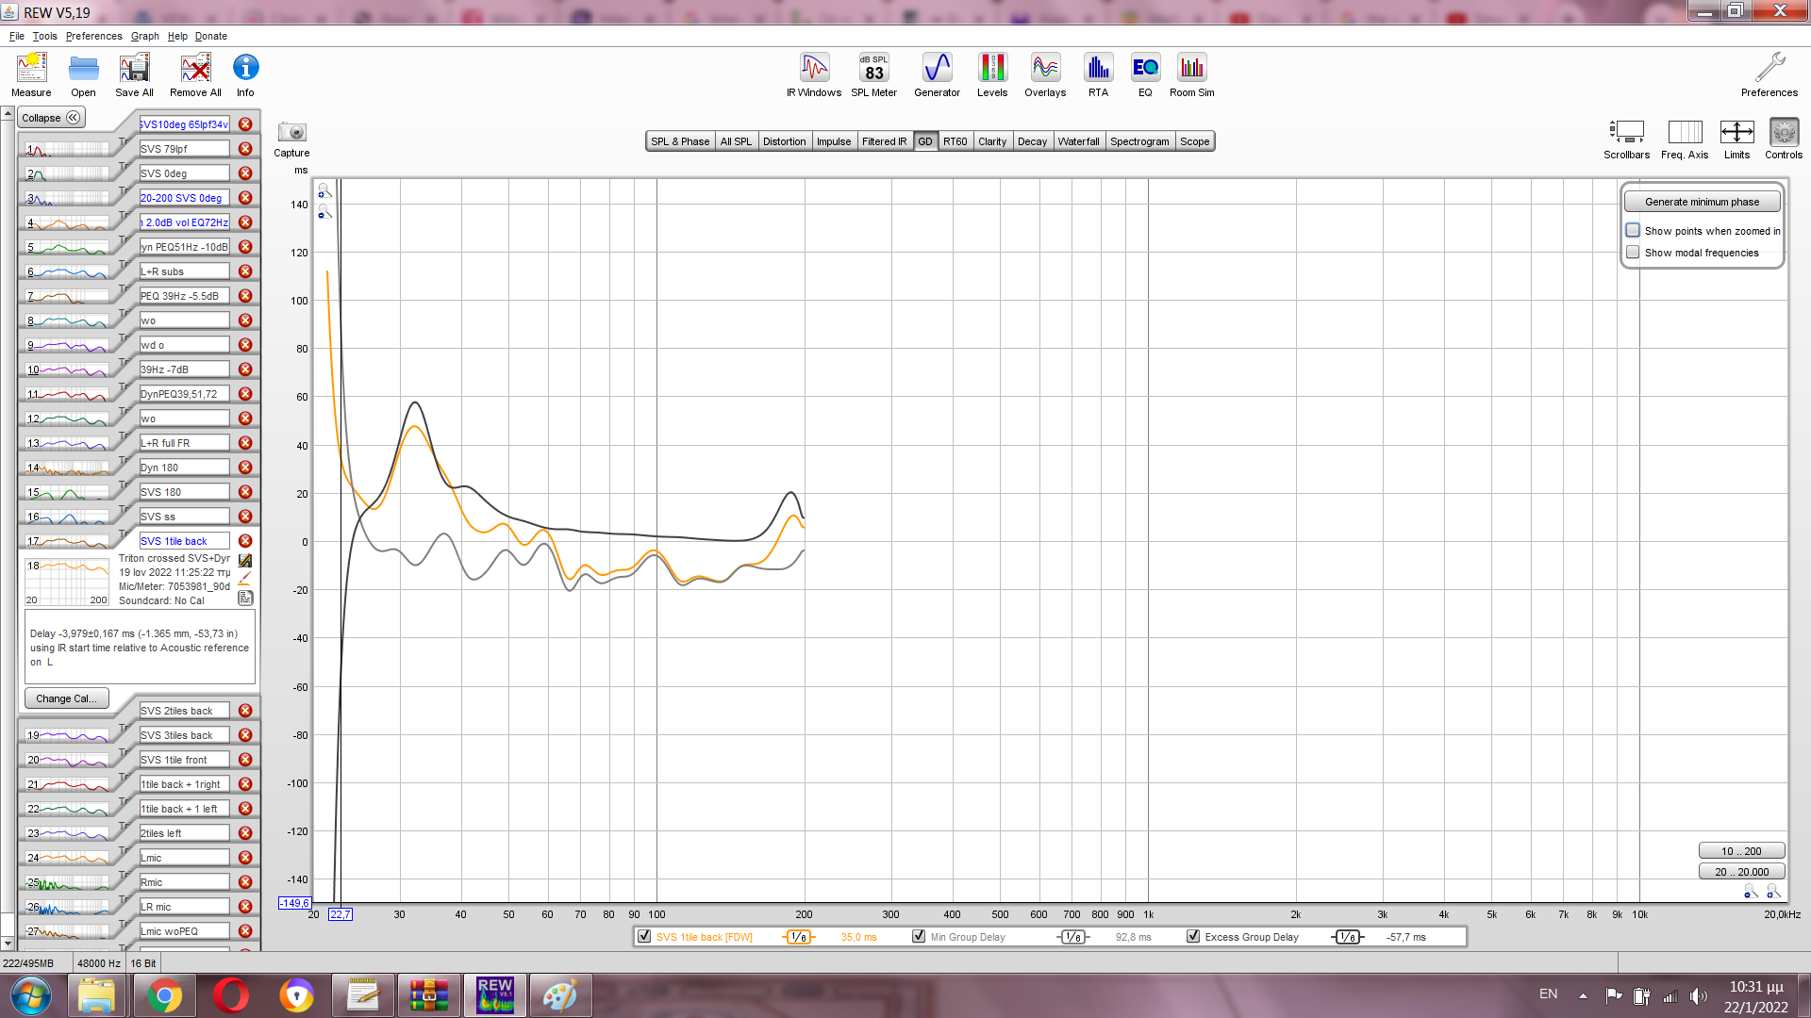The image size is (1811, 1018).
Task: Remove the SVS 79lpf measurement
Action: click(245, 149)
